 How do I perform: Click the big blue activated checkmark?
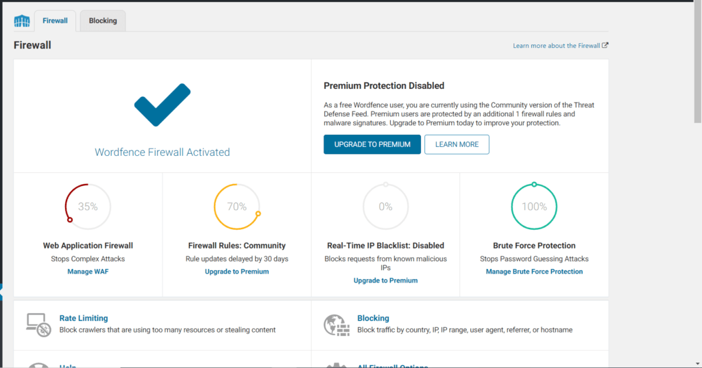click(x=162, y=105)
